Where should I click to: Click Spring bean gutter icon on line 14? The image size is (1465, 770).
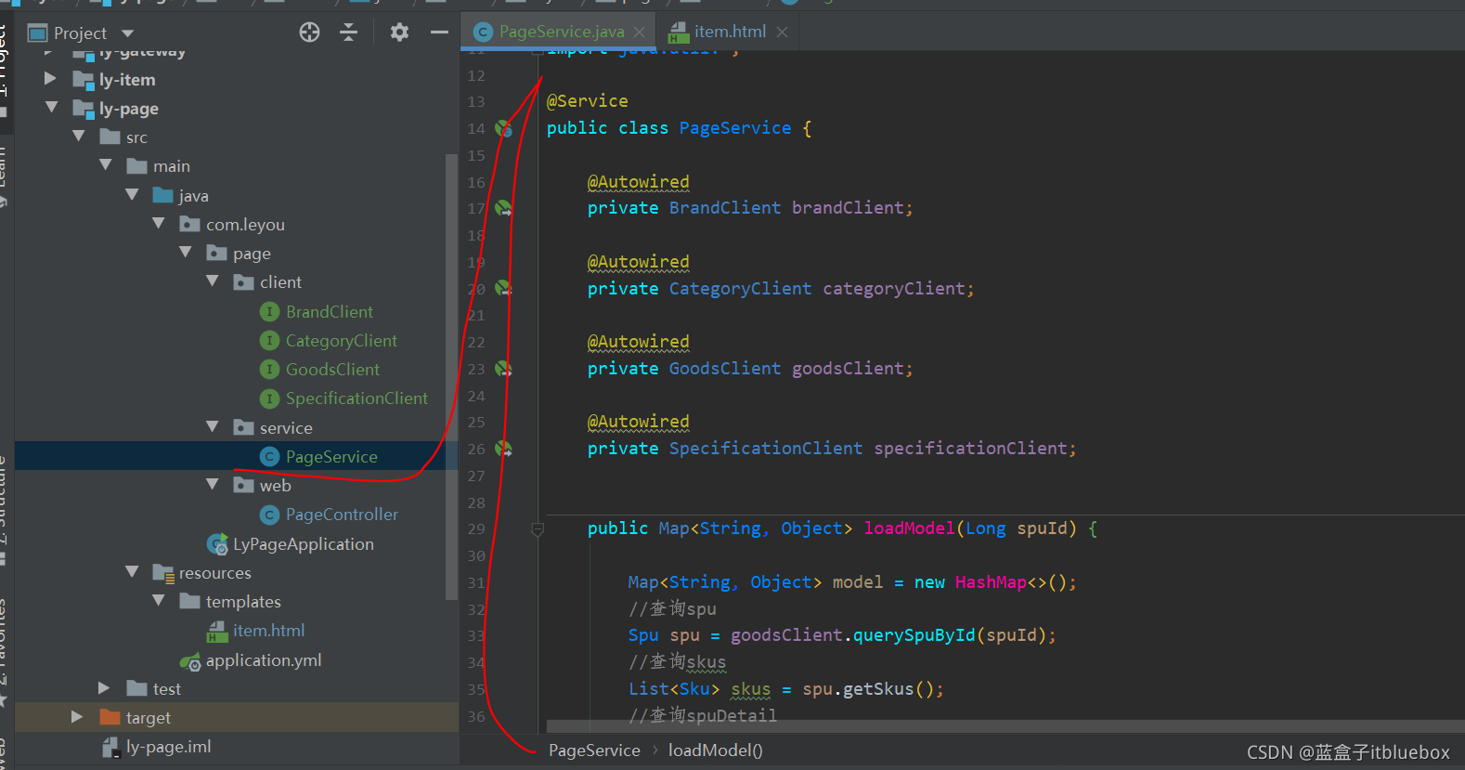click(503, 128)
